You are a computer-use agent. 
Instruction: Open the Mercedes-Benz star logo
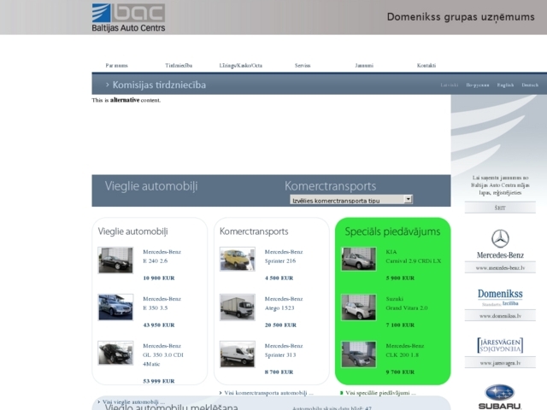(500, 244)
